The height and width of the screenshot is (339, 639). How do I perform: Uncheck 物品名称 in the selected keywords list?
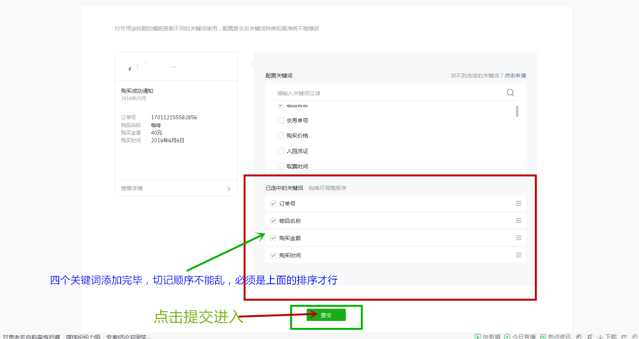(273, 221)
